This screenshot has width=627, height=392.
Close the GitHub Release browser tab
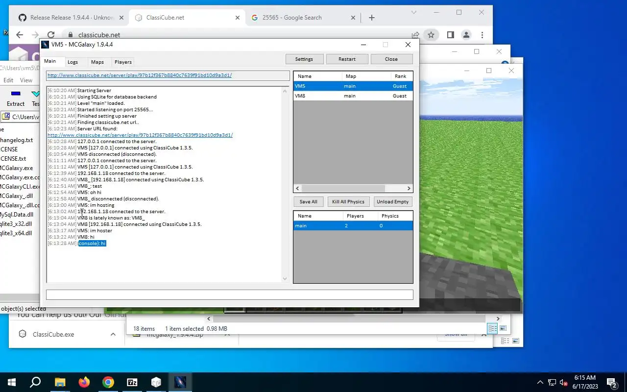[121, 18]
